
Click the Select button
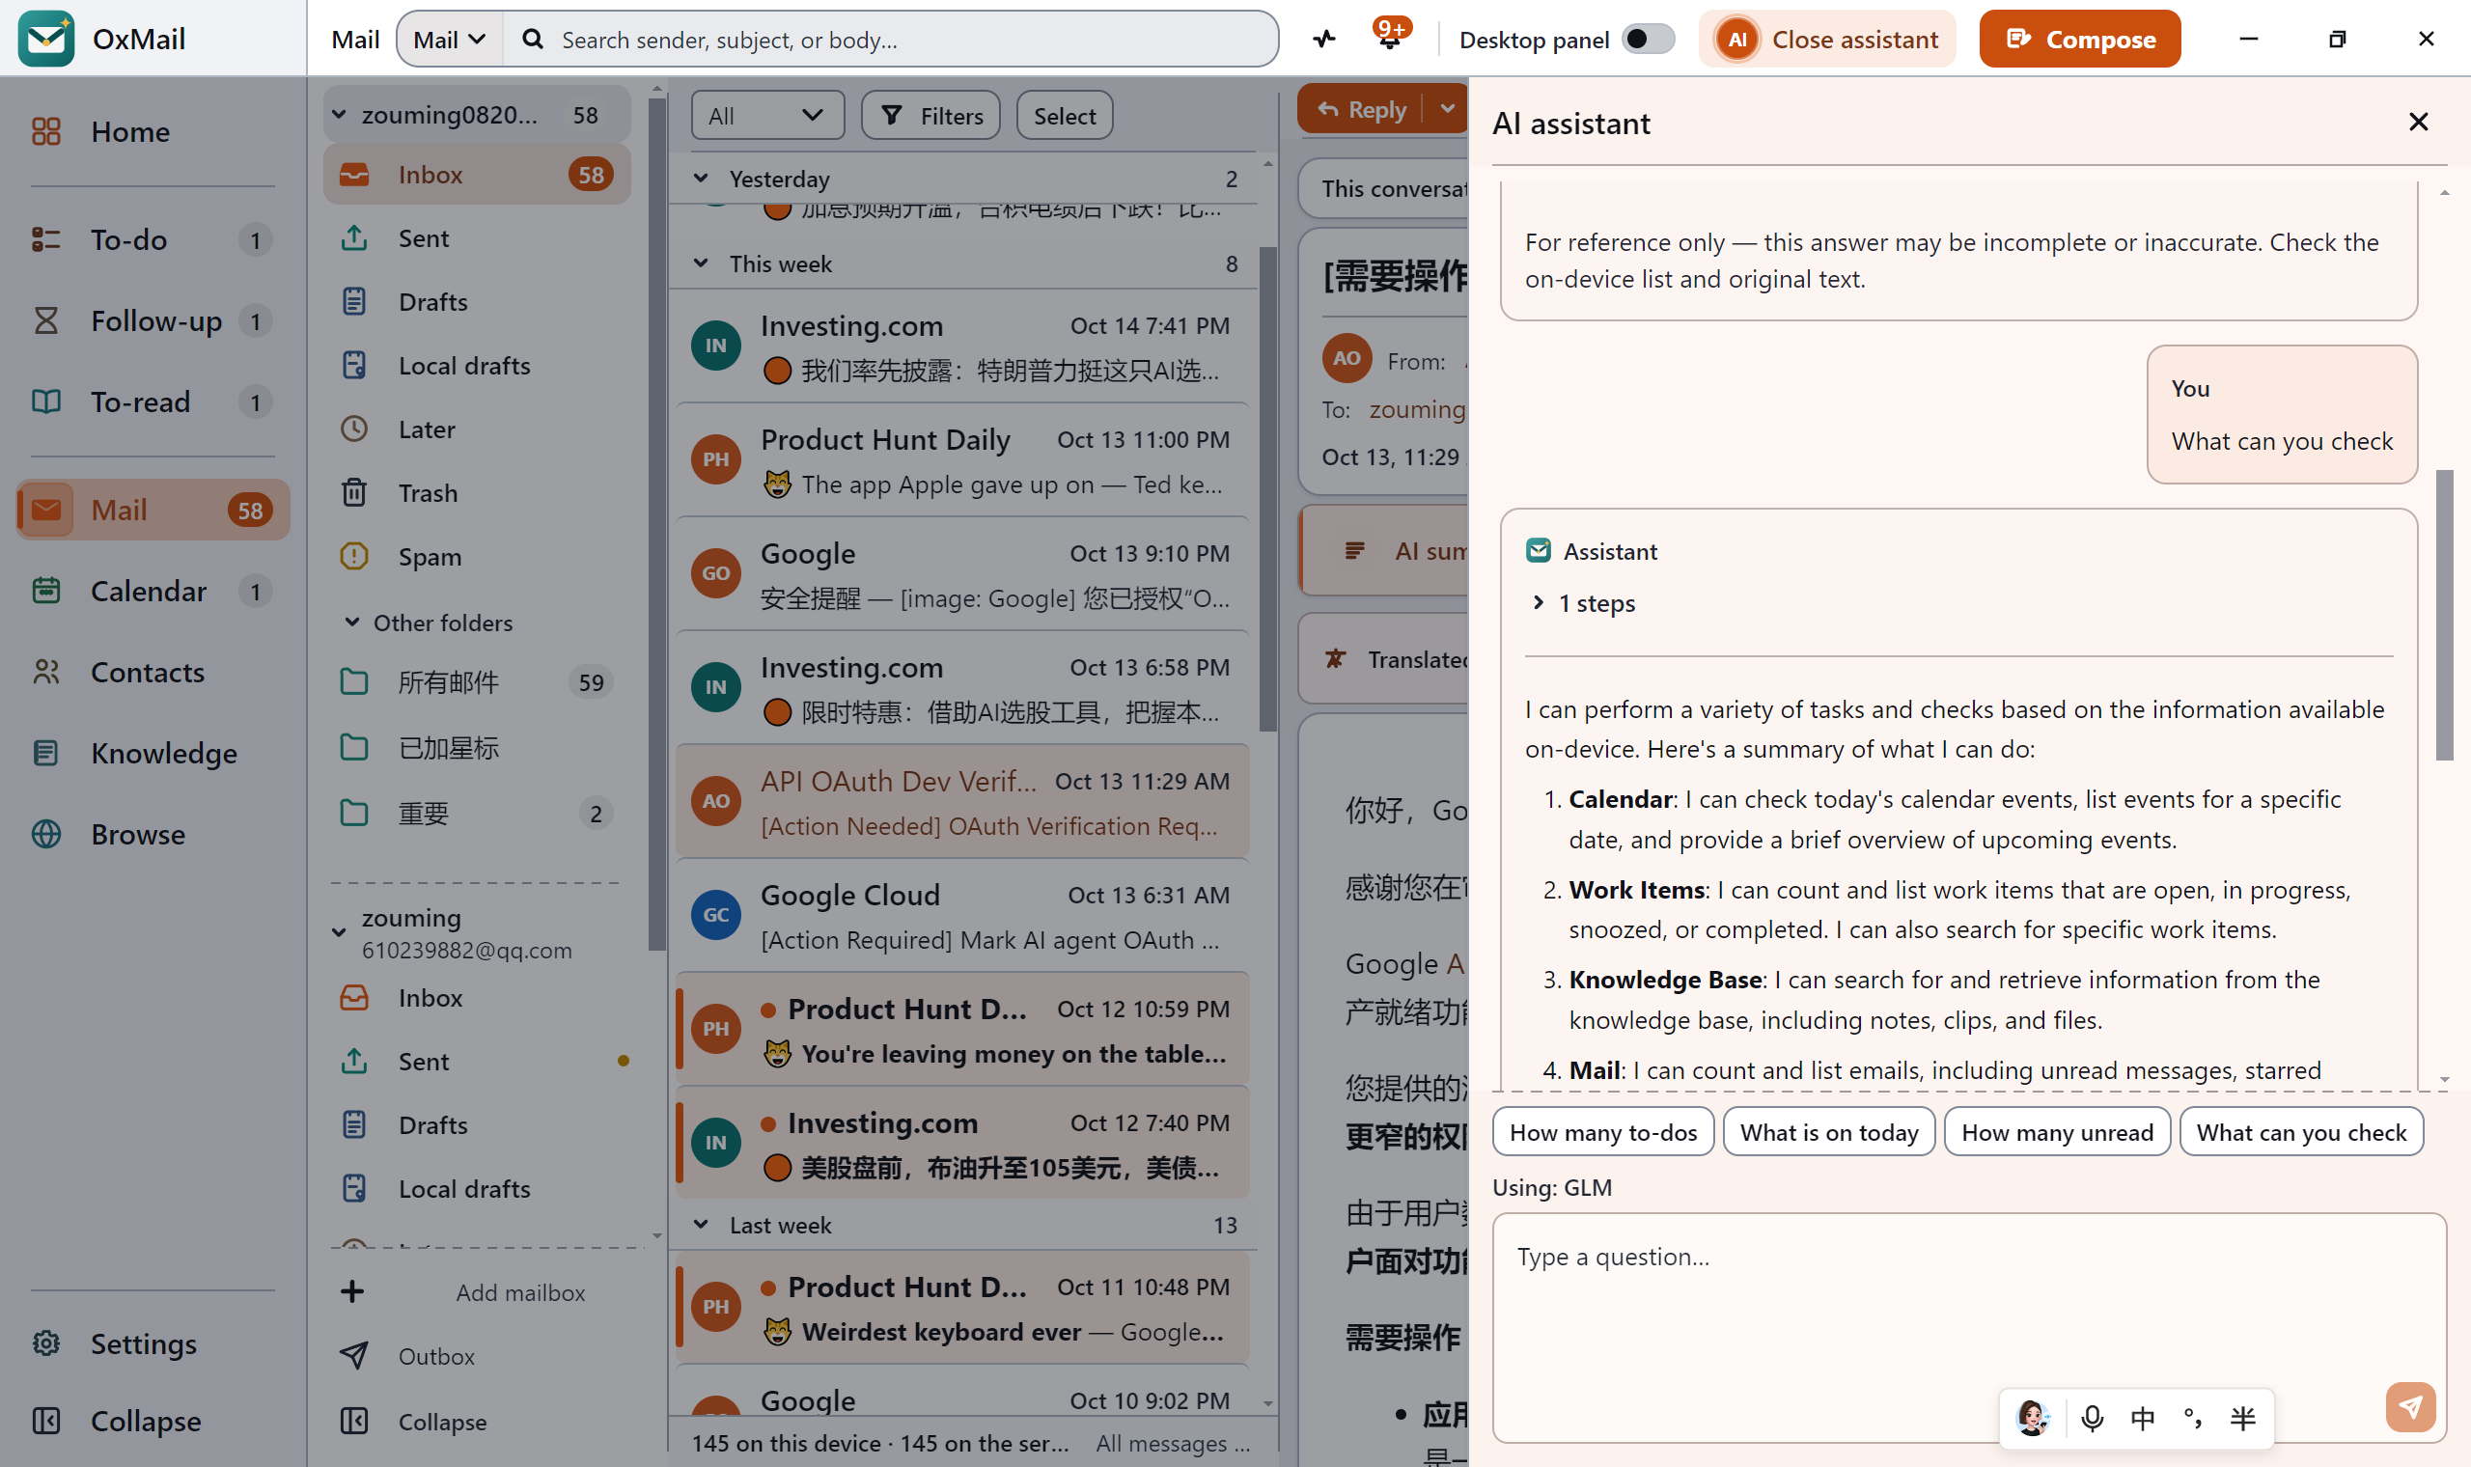(x=1064, y=116)
